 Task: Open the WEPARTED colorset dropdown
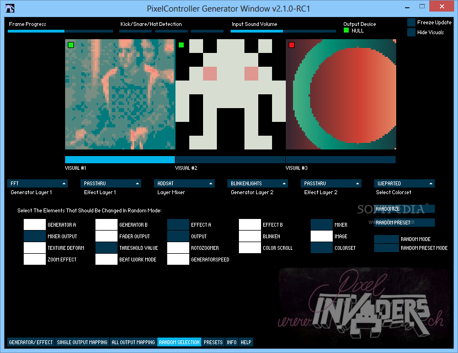click(x=404, y=183)
